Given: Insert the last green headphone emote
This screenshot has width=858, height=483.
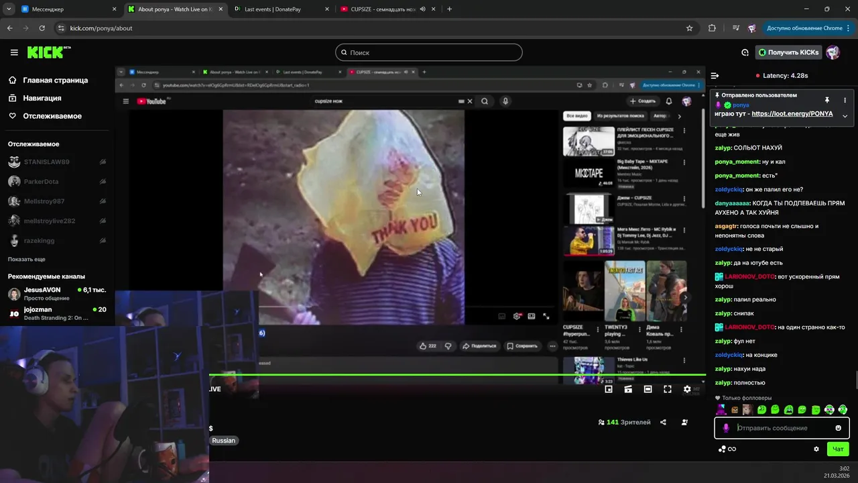Looking at the screenshot, I should [x=843, y=409].
